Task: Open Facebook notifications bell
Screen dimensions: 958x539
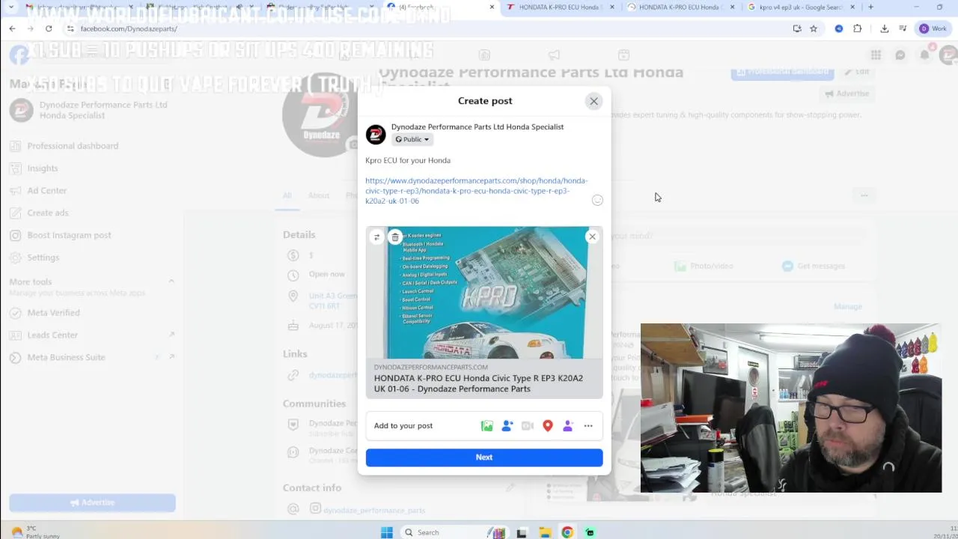Action: coord(925,55)
